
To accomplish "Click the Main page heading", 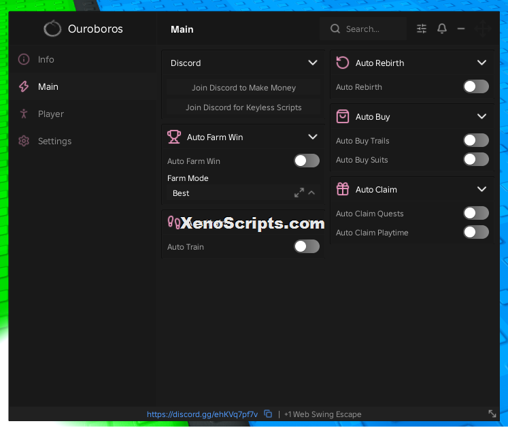I will point(182,29).
